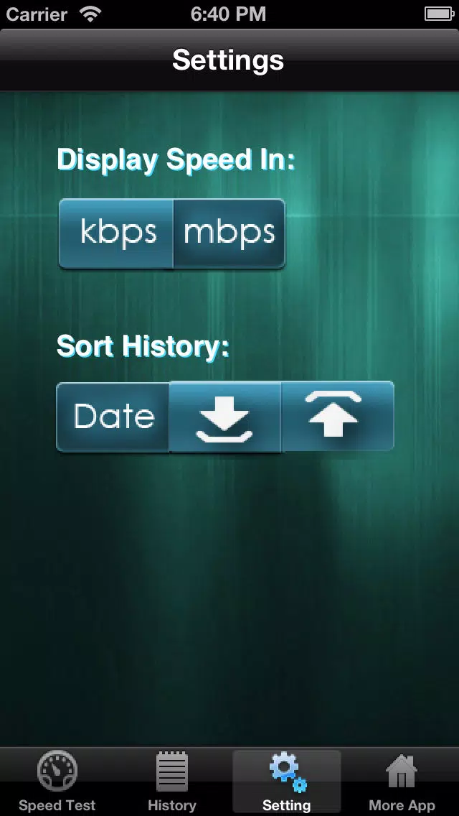The height and width of the screenshot is (816, 459).
Task: Switch the speed display to mbps
Action: coord(229,233)
